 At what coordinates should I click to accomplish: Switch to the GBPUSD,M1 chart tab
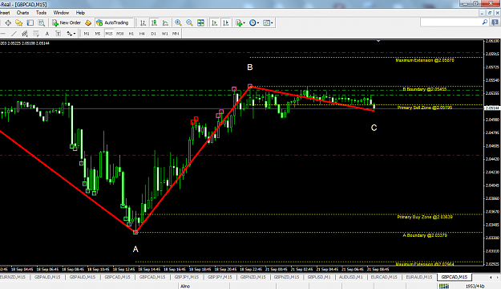(x=319, y=277)
